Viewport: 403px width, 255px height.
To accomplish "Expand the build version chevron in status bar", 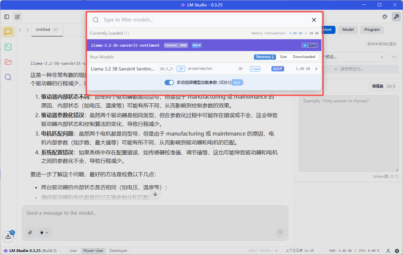I will point(60,251).
